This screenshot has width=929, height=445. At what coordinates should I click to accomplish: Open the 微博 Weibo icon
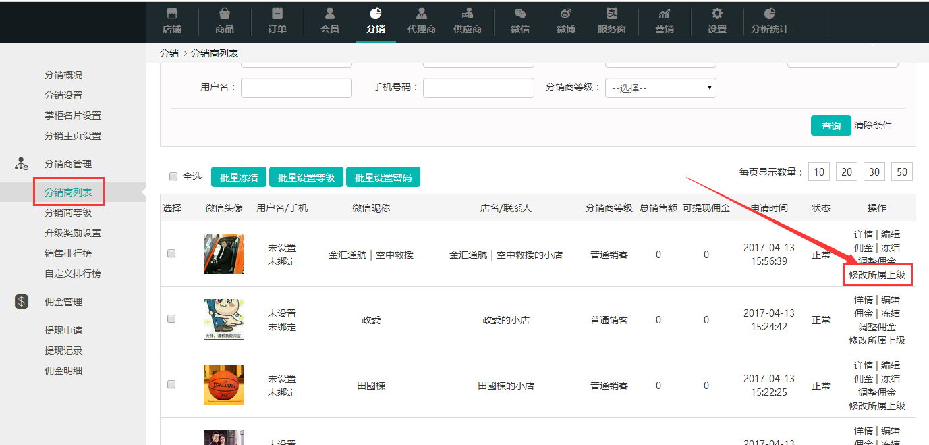pos(566,14)
